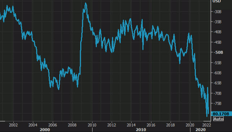
Task: Click the 2002 year label
Action: [x=13, y=125]
